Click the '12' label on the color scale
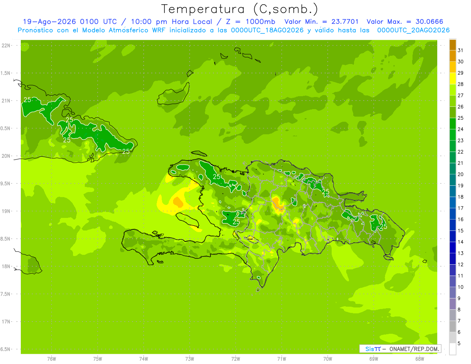The height and width of the screenshot is (364, 471). [460, 265]
